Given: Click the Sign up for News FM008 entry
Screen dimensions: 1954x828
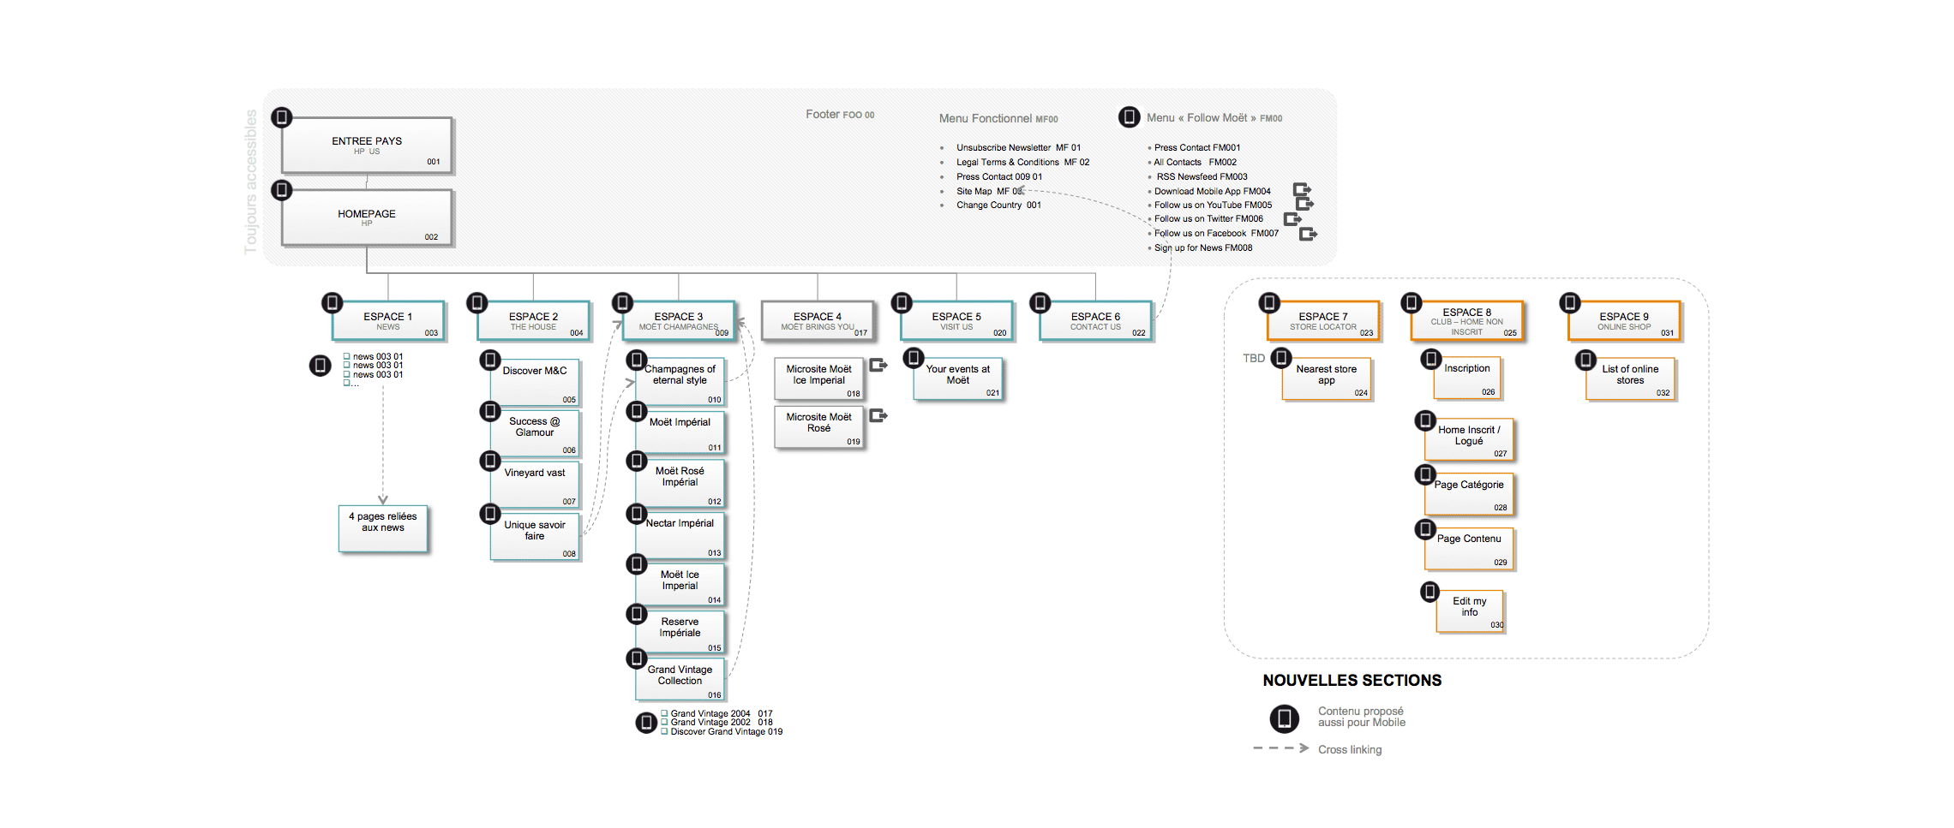Looking at the screenshot, I should [x=1203, y=247].
